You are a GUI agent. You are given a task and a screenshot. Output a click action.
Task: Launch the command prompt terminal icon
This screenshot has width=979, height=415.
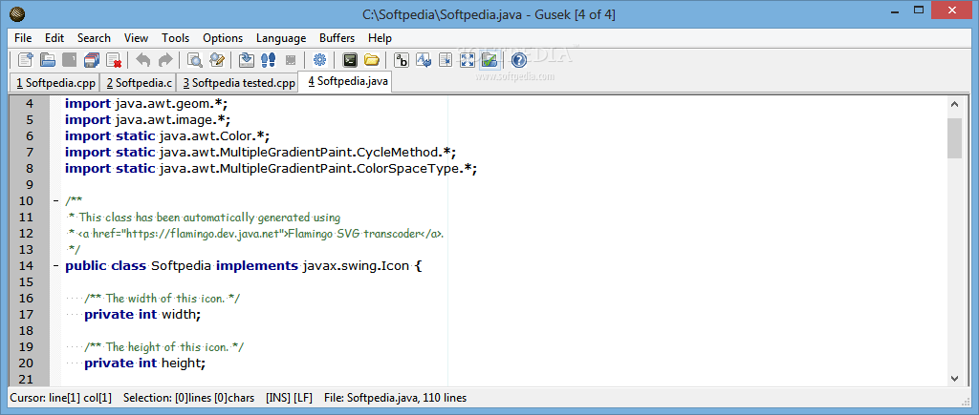[350, 60]
